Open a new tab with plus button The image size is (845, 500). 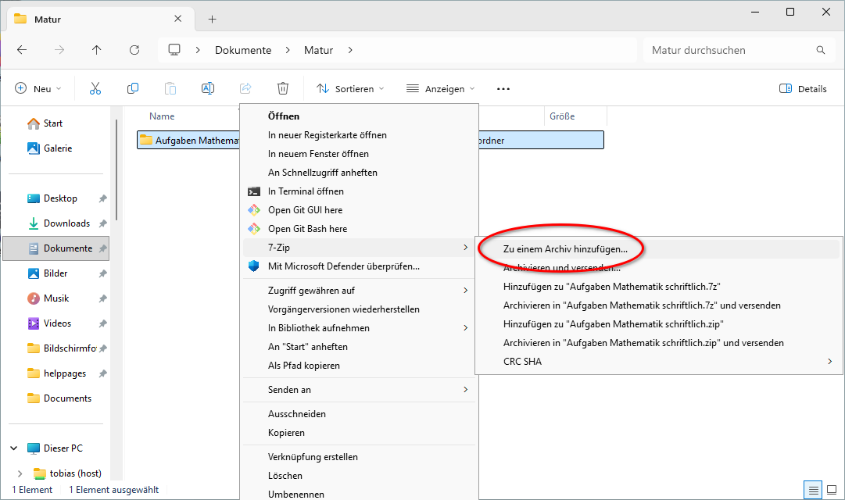click(212, 19)
